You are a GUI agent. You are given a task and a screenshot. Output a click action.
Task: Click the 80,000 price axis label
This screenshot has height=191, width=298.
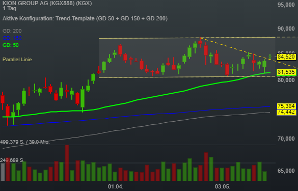coord(286,80)
